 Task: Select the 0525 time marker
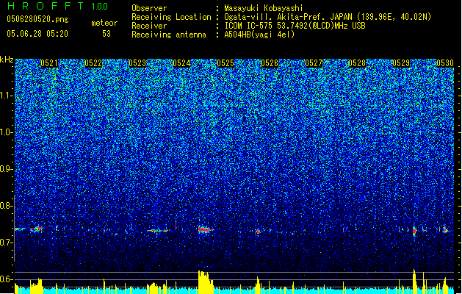pyautogui.click(x=225, y=63)
